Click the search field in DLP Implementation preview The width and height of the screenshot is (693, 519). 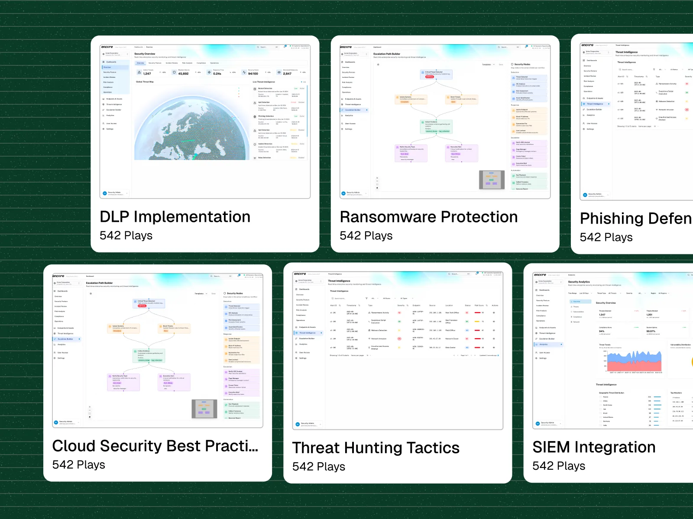click(268, 47)
